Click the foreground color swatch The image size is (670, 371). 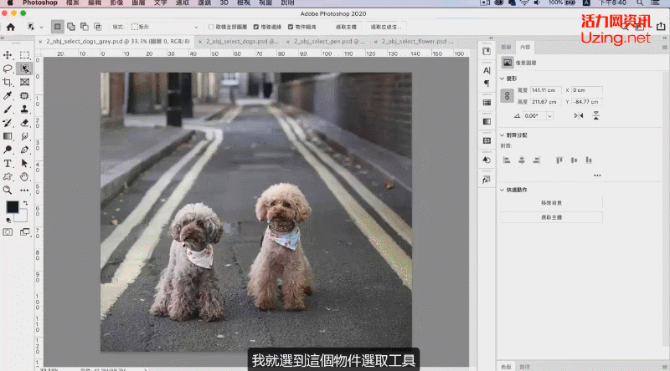(x=13, y=207)
